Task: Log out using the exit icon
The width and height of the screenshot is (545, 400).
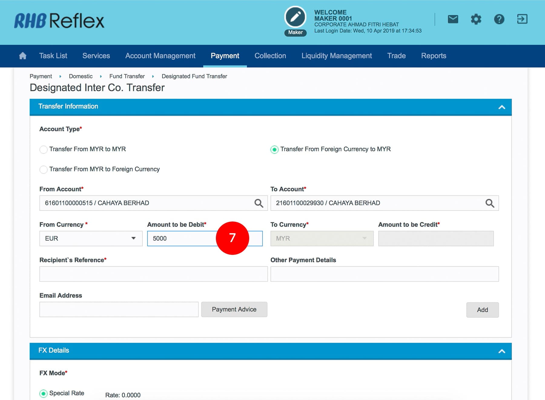Action: [522, 19]
